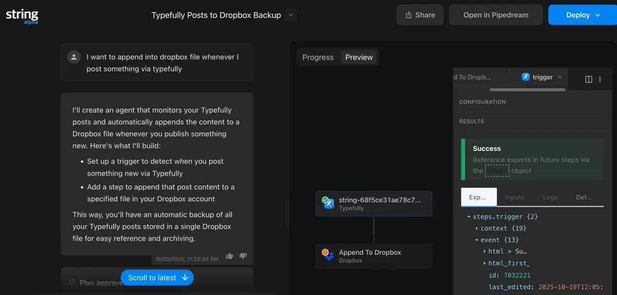The image size is (617, 295).
Task: Close the trigger tab
Action: pos(560,77)
